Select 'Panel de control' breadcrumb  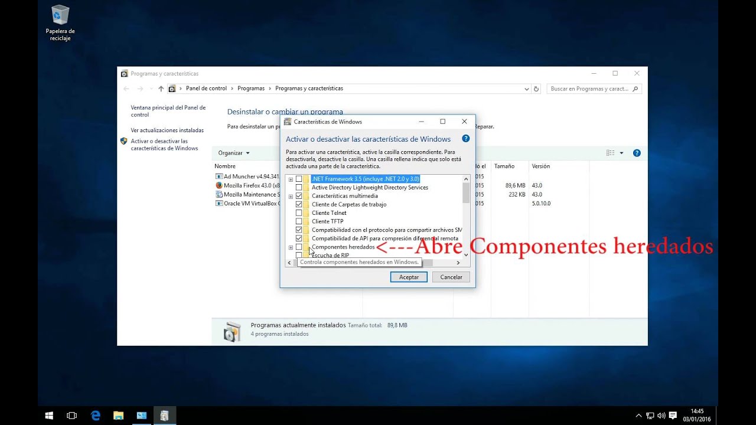coord(206,89)
